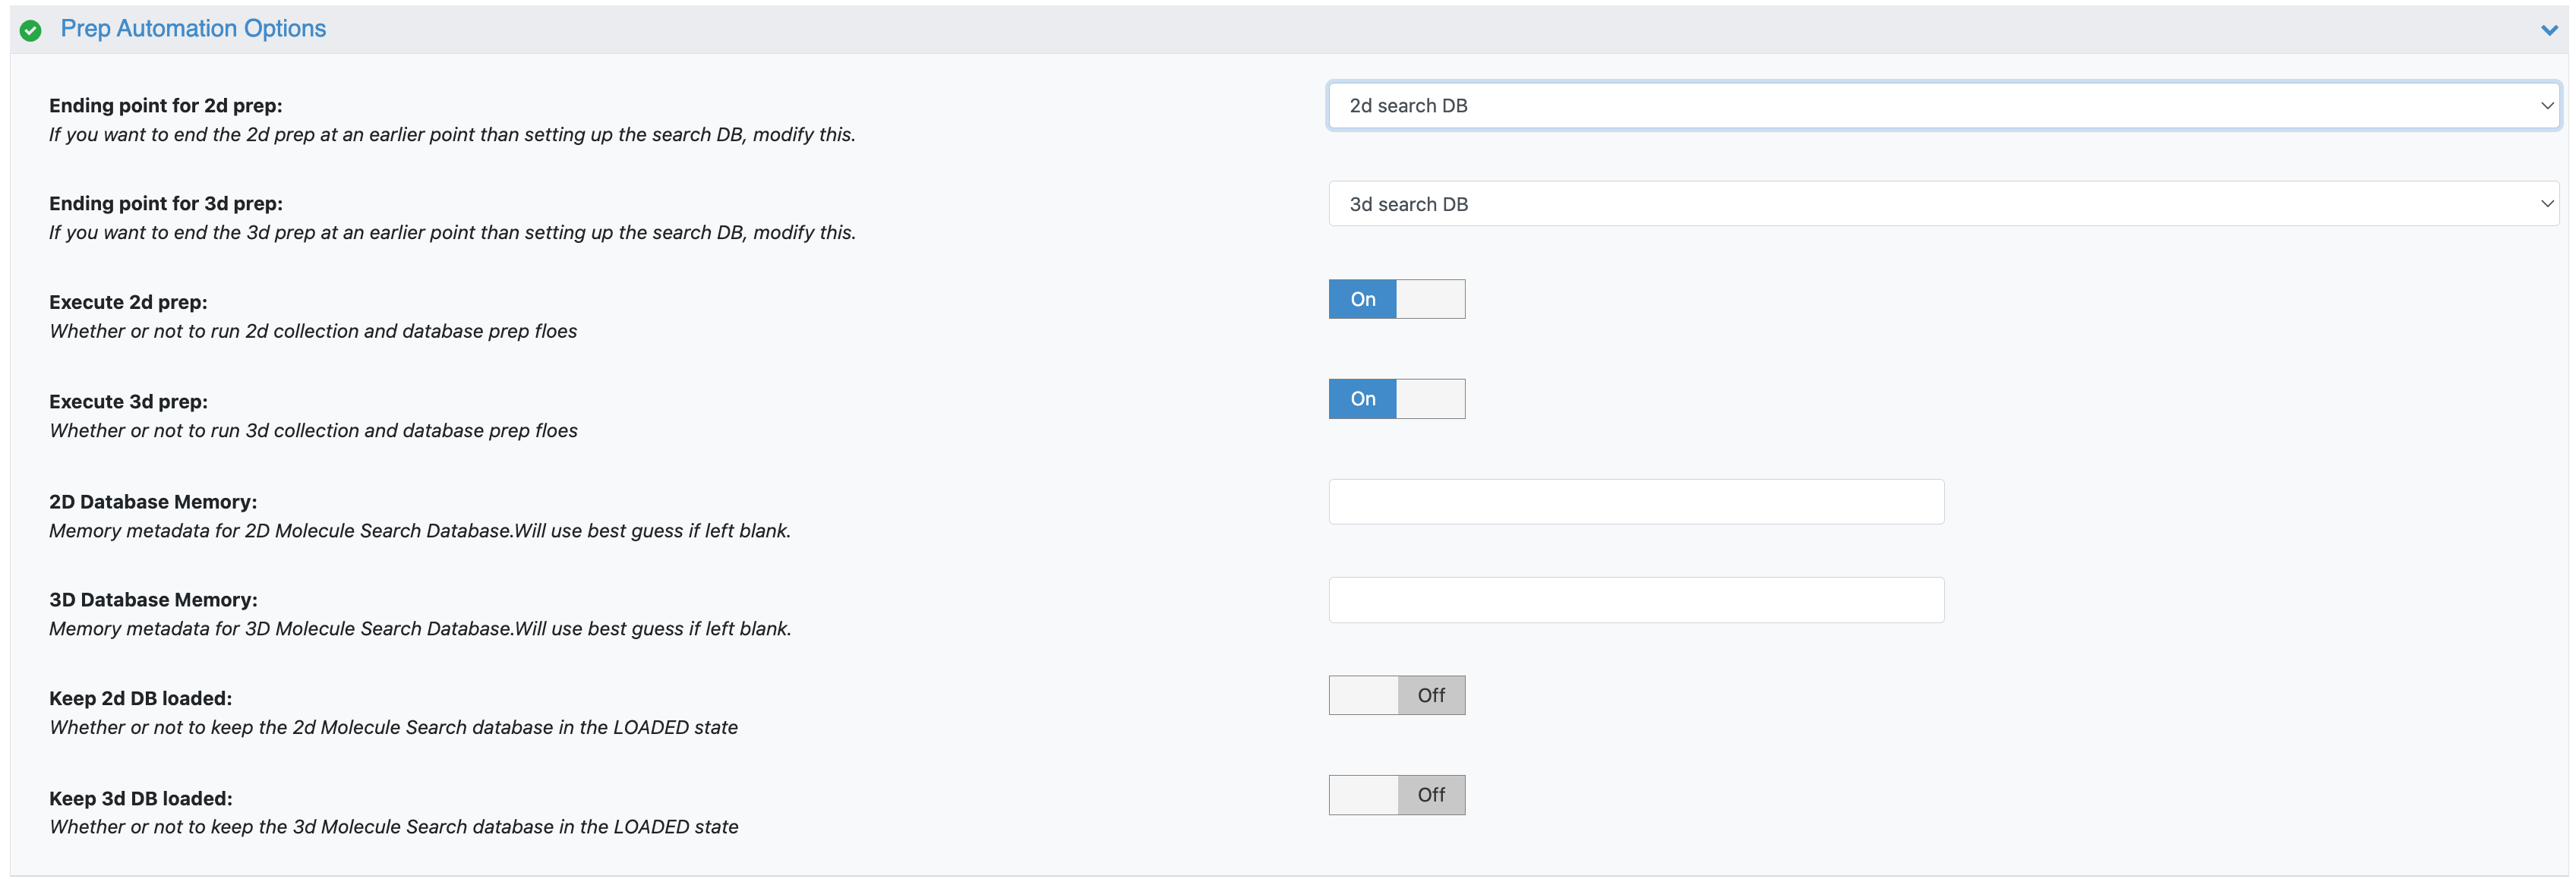Click the 2D Molecule Search memory description text

420,531
